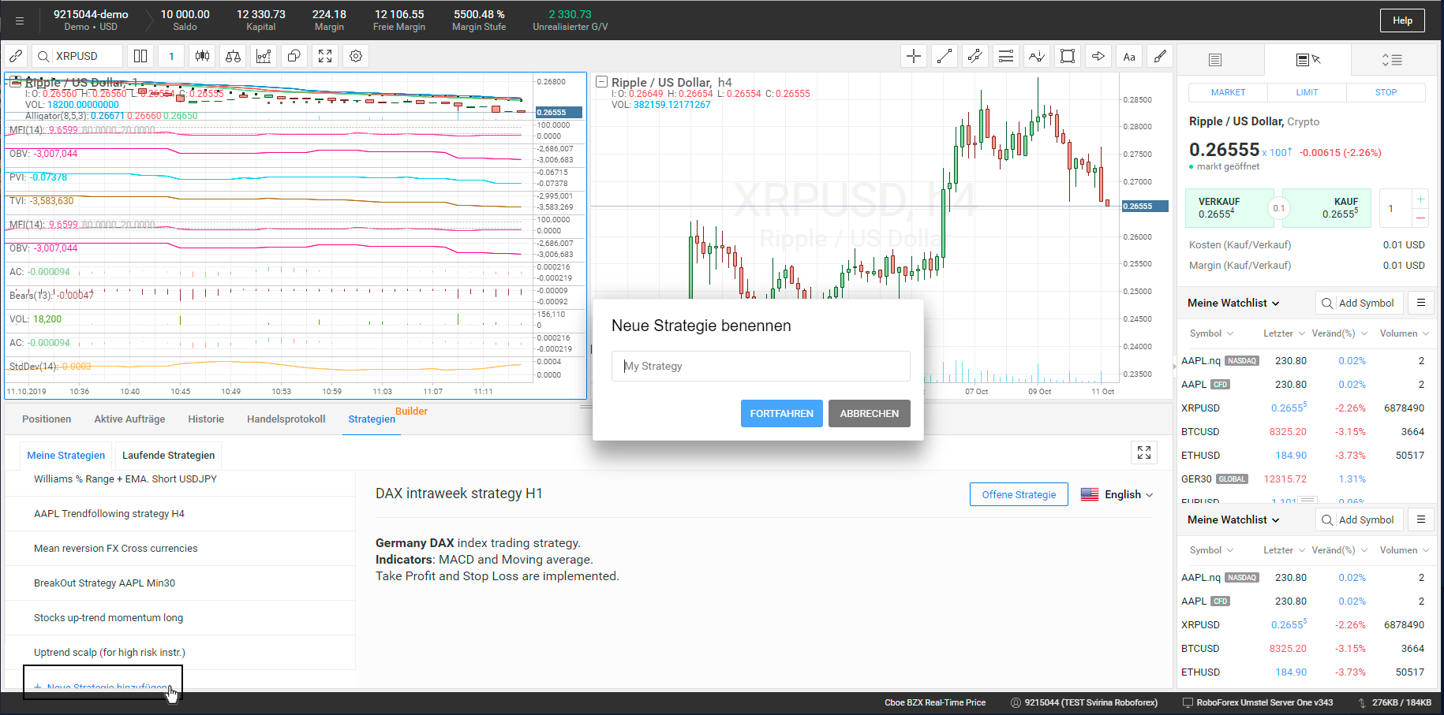Open the text annotation tool

pos(1129,56)
